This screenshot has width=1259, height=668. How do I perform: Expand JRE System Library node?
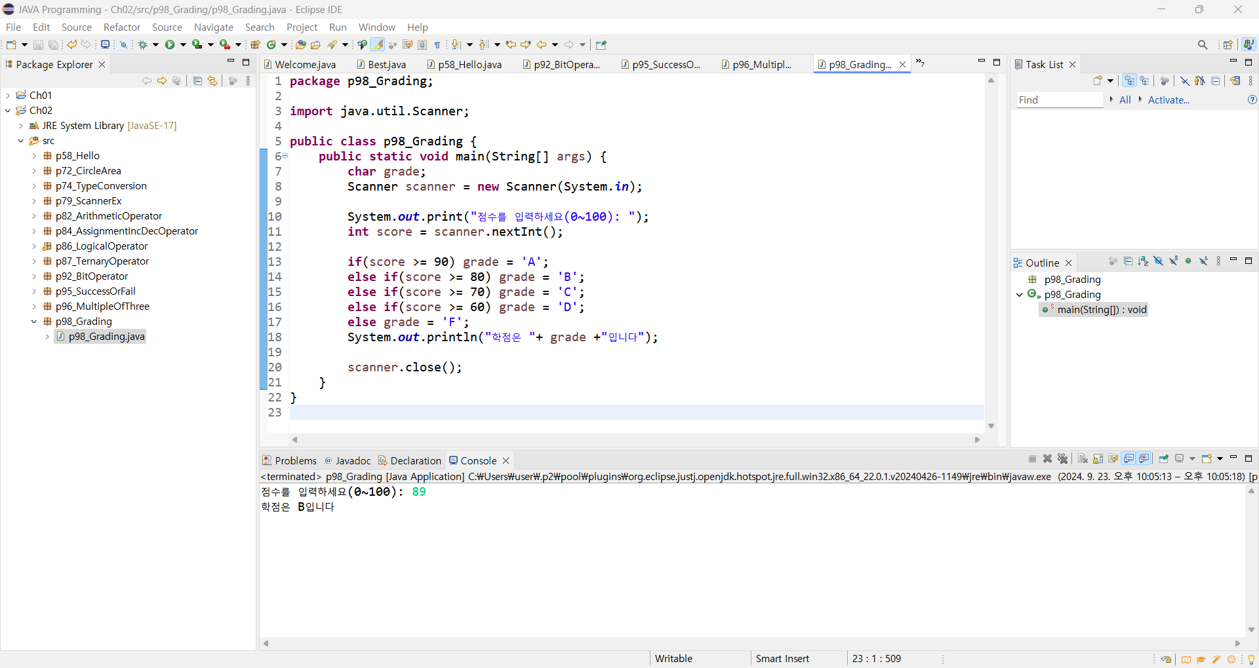21,126
